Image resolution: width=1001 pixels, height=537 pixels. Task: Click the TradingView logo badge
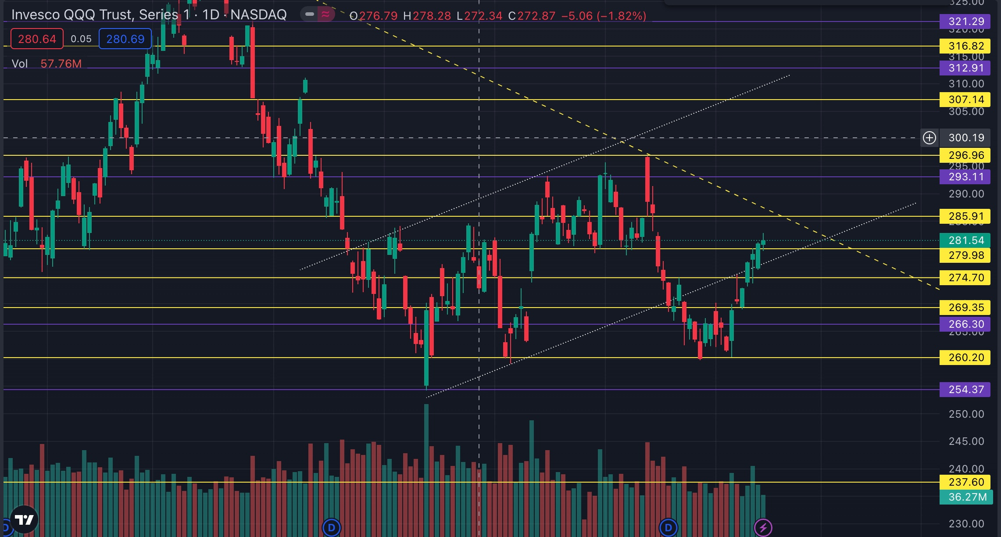[x=24, y=520]
